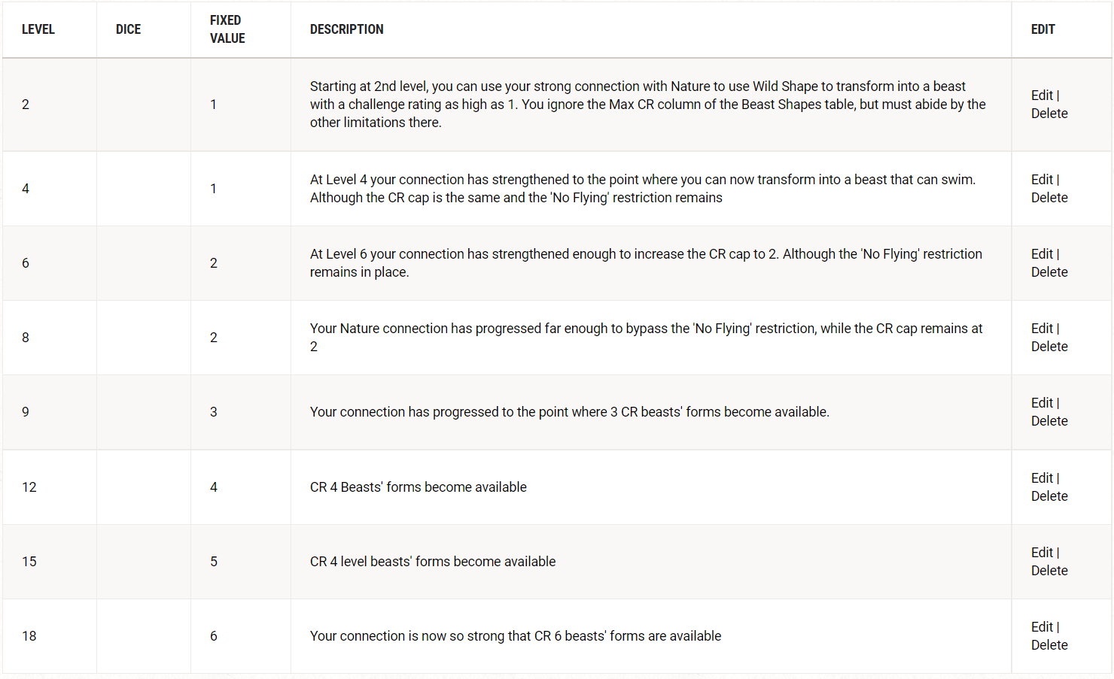Image resolution: width=1114 pixels, height=679 pixels.
Task: Open Edit for the level 4 row
Action: 1042,180
